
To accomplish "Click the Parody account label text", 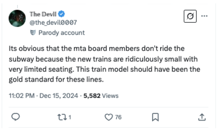I will point(62,32).
